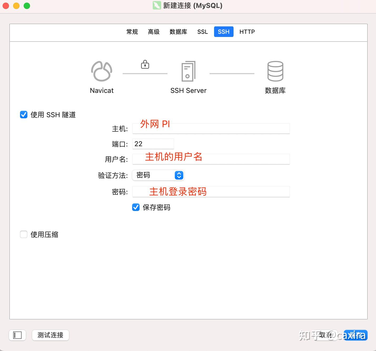Switch to the 高级 tab
Screen dimensions: 376x351
(154, 32)
